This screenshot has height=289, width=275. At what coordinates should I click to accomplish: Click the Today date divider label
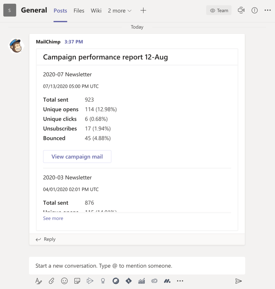(137, 27)
